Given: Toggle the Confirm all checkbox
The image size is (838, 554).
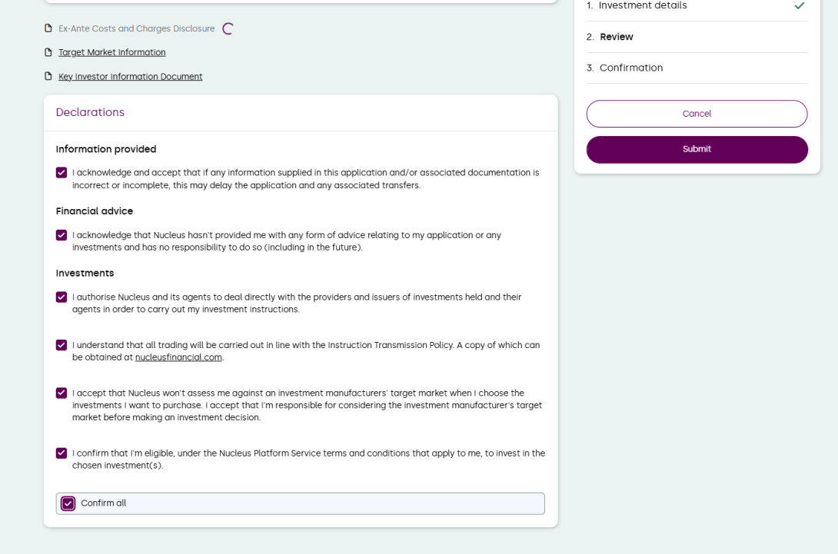Looking at the screenshot, I should pyautogui.click(x=68, y=503).
